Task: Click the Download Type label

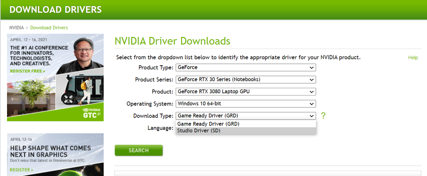Action: (x=153, y=116)
